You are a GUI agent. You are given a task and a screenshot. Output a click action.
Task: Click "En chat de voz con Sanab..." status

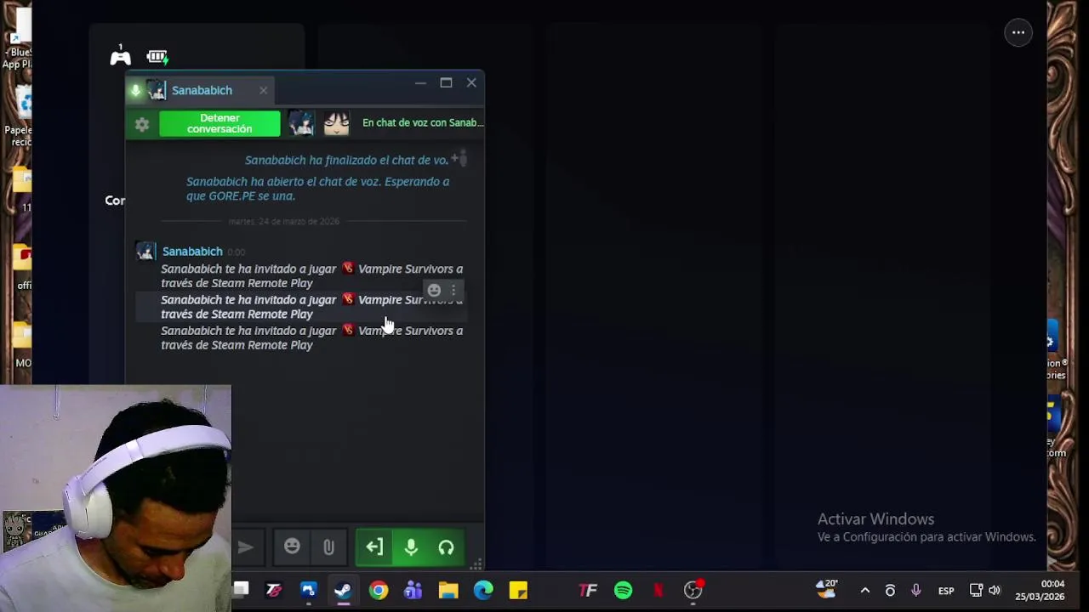click(x=423, y=122)
